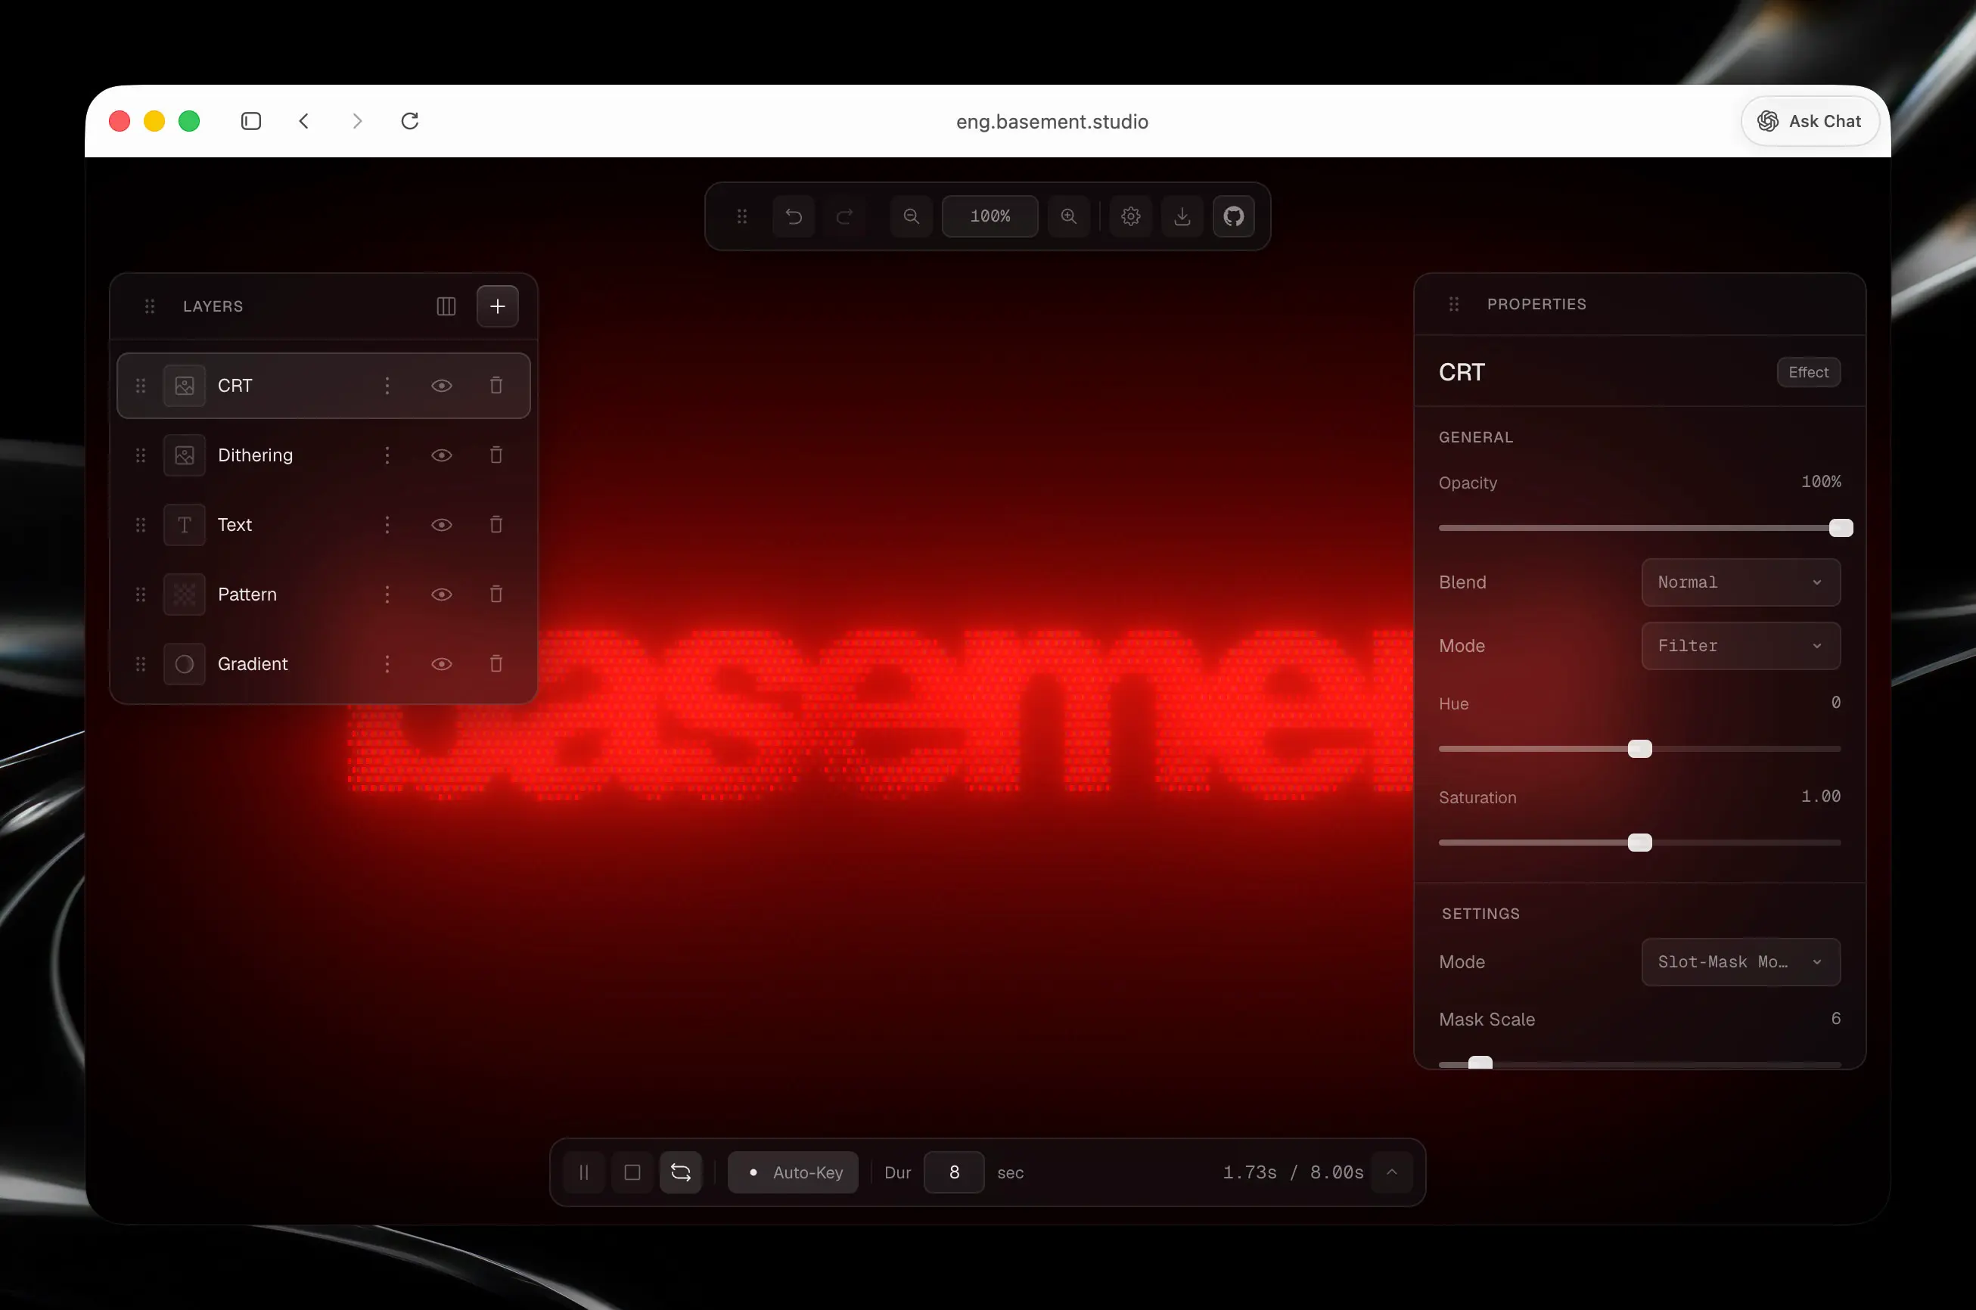1976x1310 pixels.
Task: Open the Pattern layer's three-dot menu
Action: coord(387,594)
